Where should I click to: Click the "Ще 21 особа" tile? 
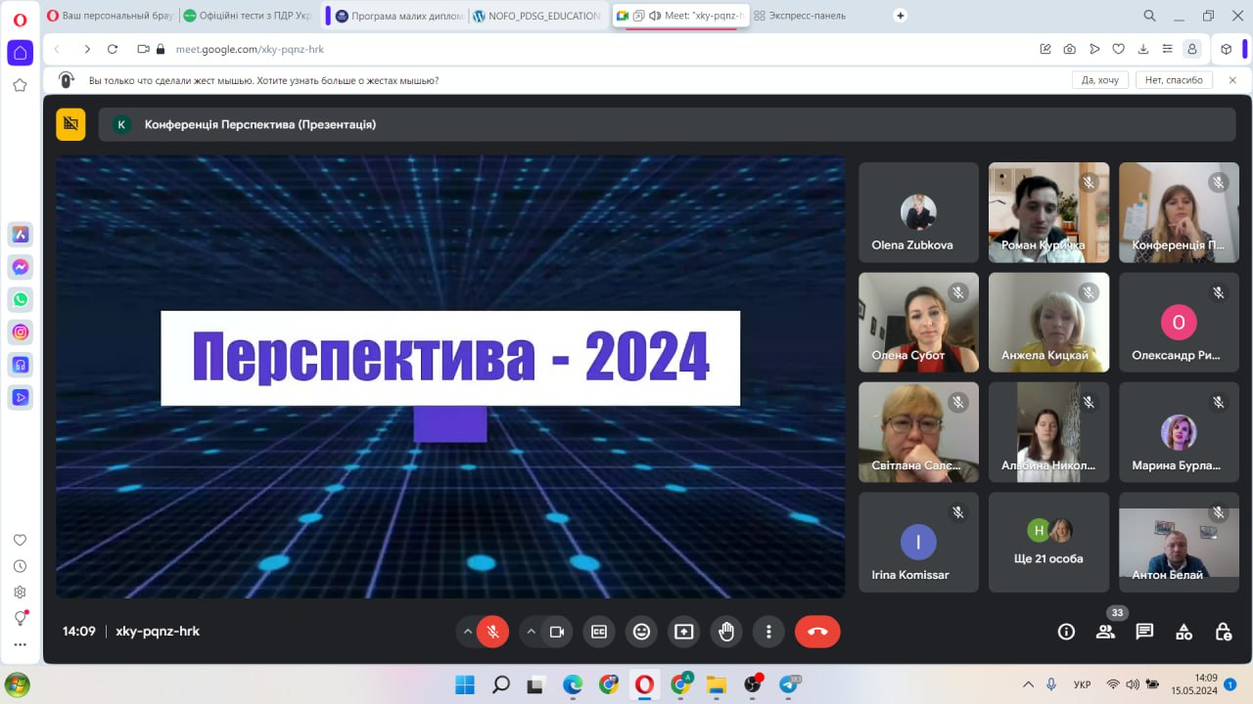(1048, 542)
